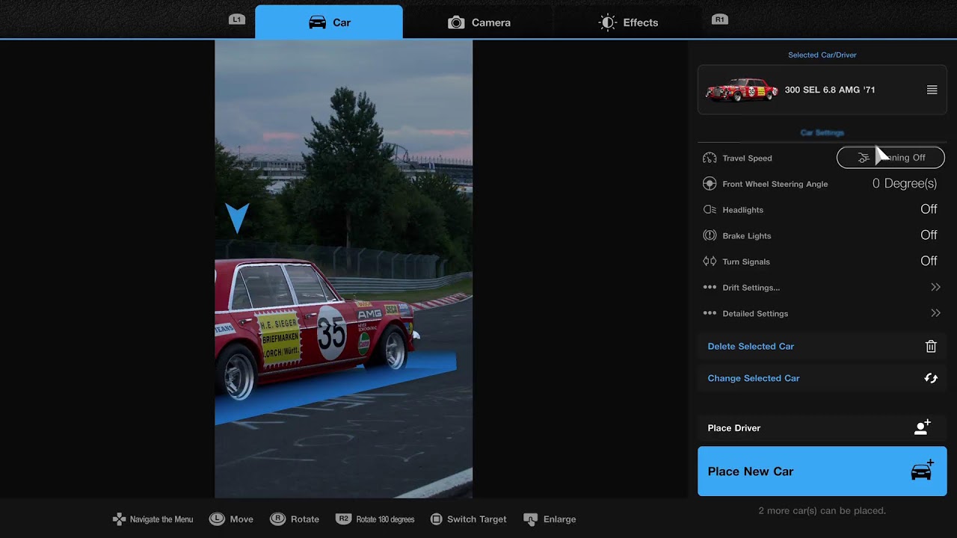Click the Drift Settings dots icon

point(710,287)
